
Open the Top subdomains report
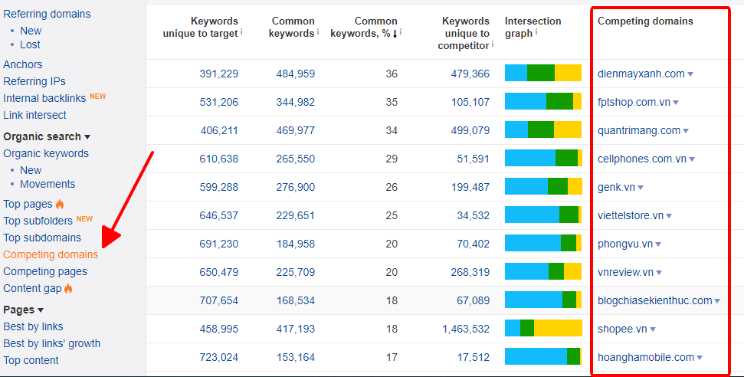[x=42, y=238]
